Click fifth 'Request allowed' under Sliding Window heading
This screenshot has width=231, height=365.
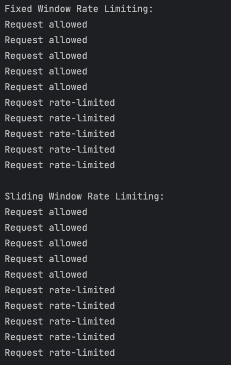click(46, 274)
